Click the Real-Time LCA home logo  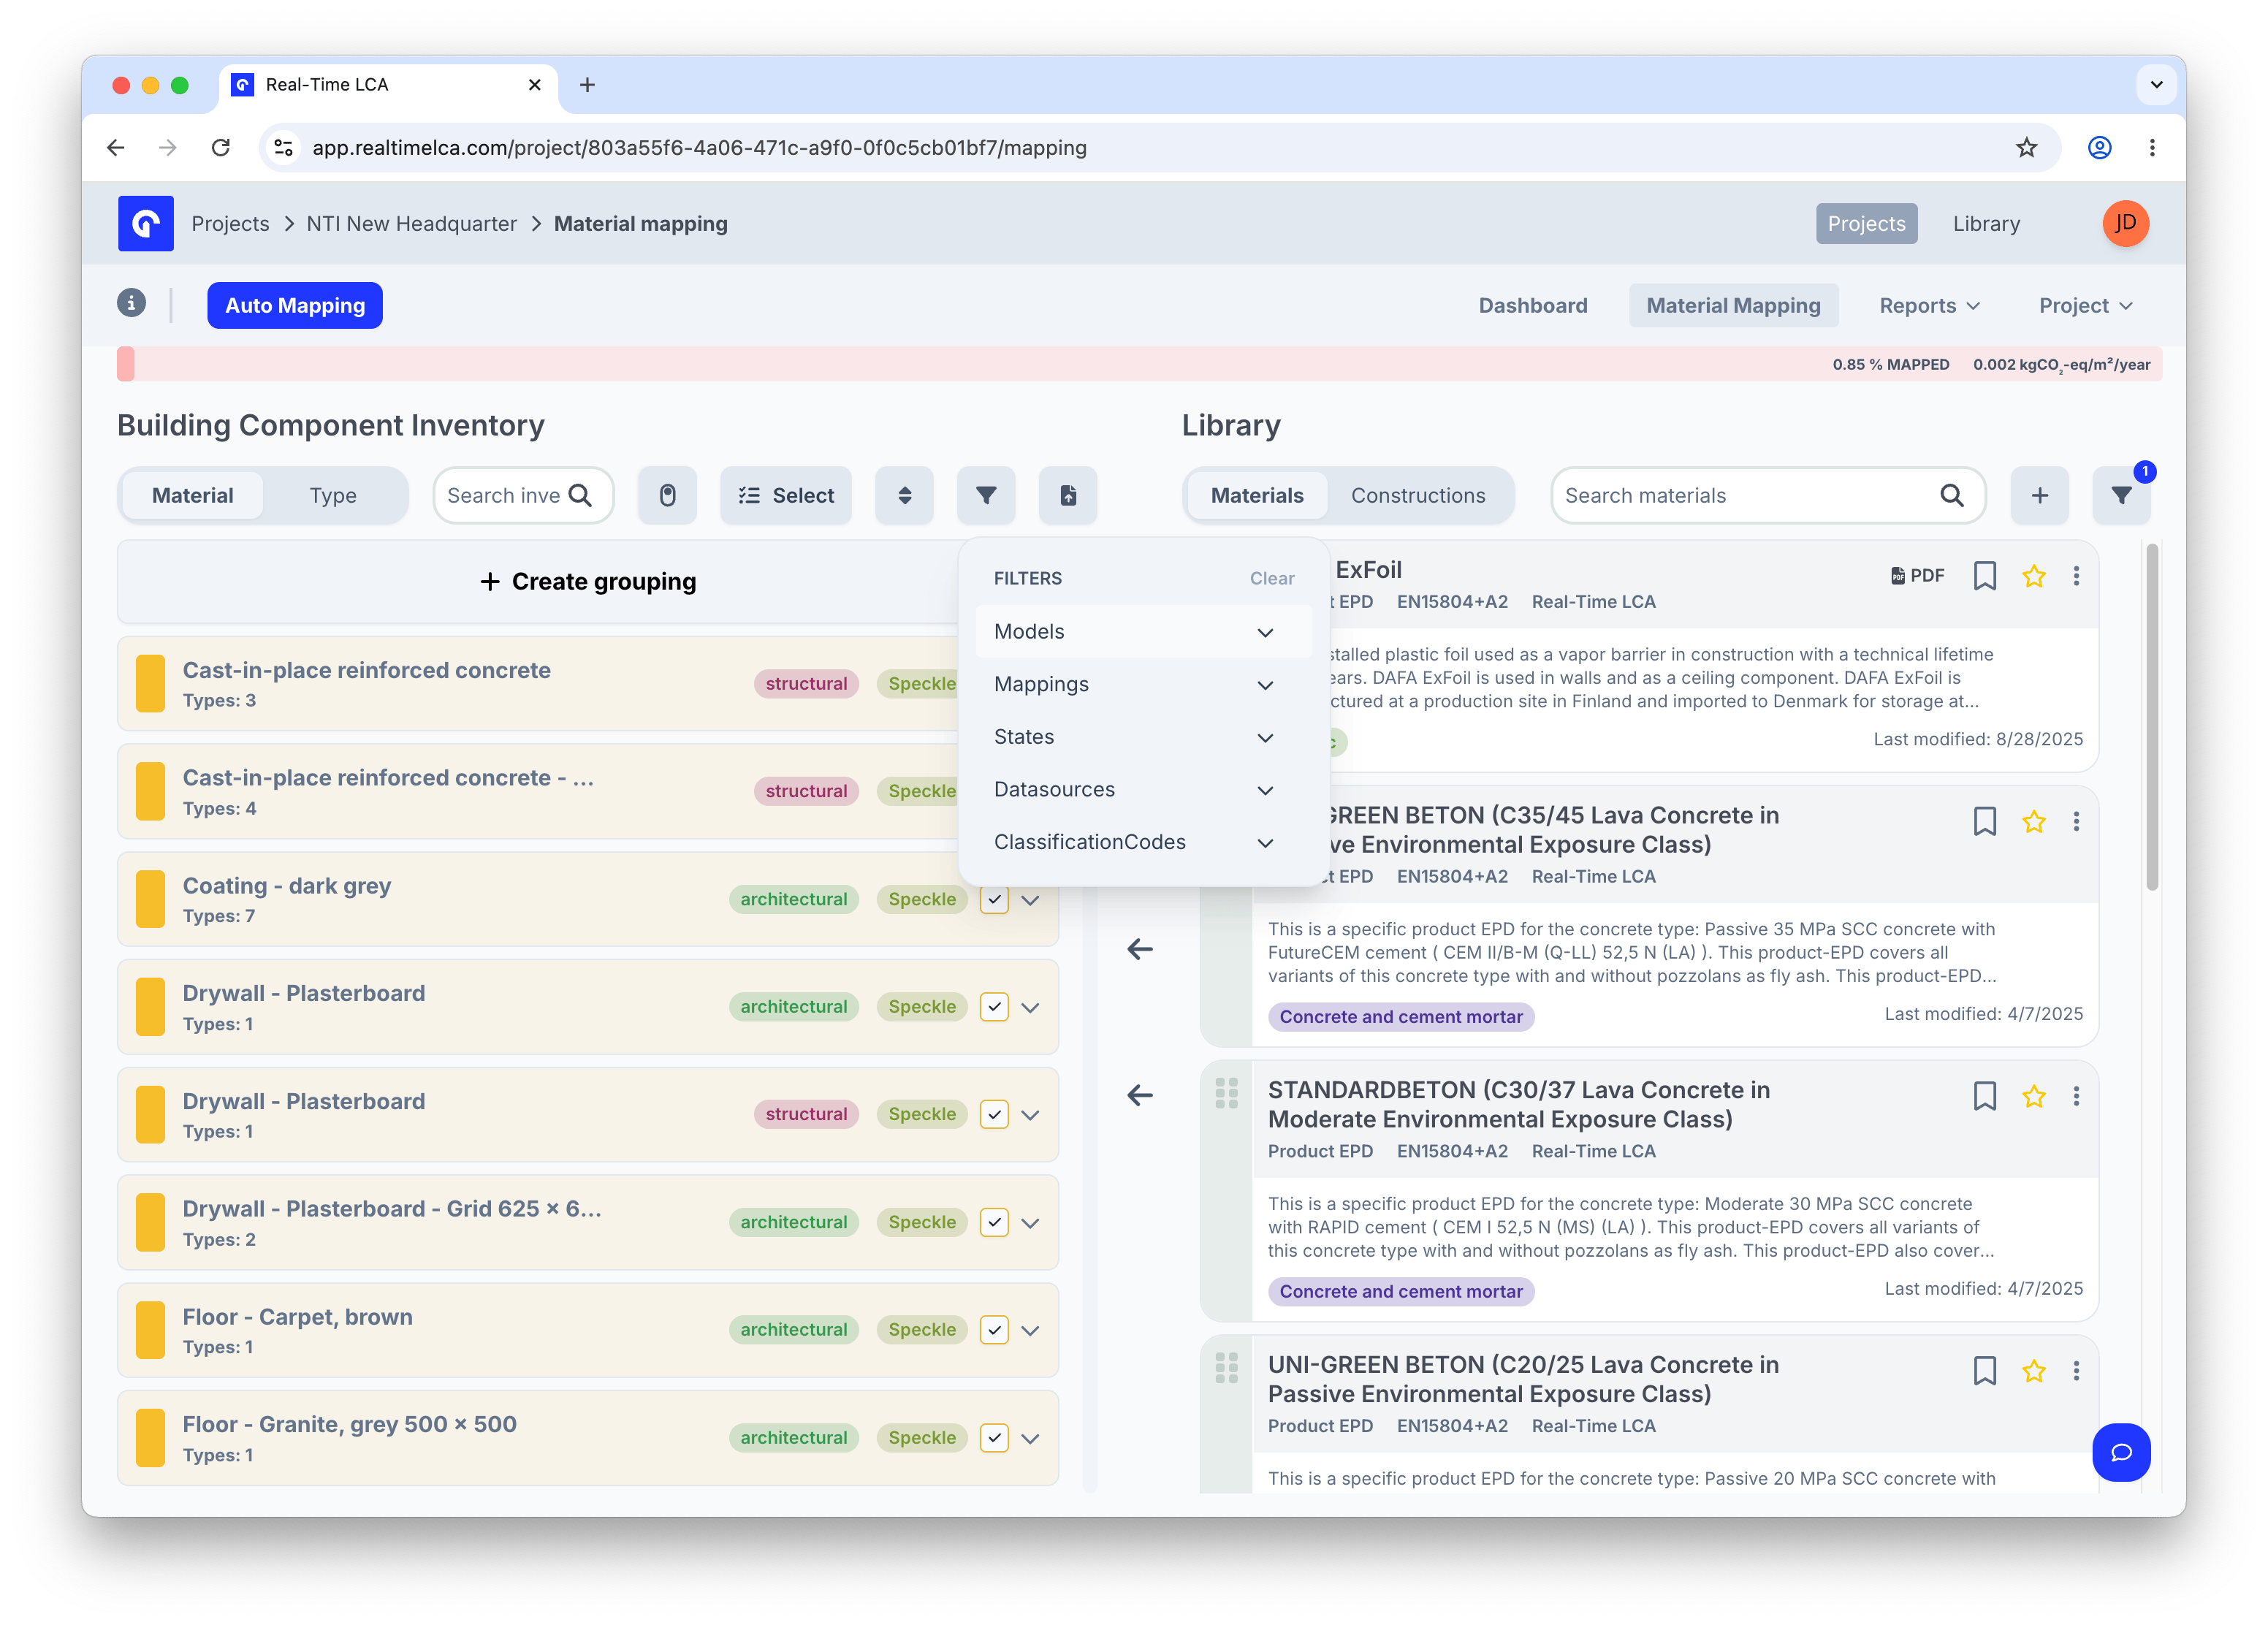click(x=146, y=223)
